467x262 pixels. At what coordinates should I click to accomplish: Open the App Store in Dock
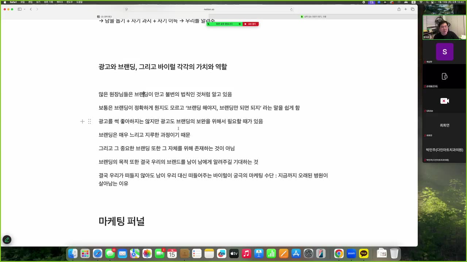pyautogui.click(x=296, y=253)
